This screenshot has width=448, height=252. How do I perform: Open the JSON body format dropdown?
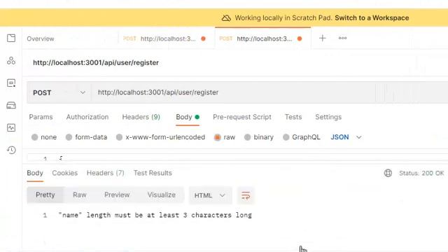click(346, 137)
